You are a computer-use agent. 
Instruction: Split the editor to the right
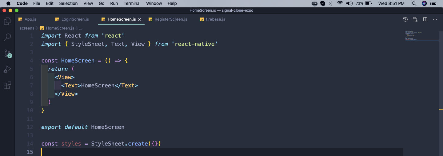pyautogui.click(x=425, y=19)
